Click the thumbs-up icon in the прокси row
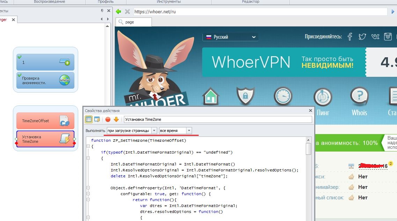397x221 pixels. pyautogui.click(x=351, y=177)
